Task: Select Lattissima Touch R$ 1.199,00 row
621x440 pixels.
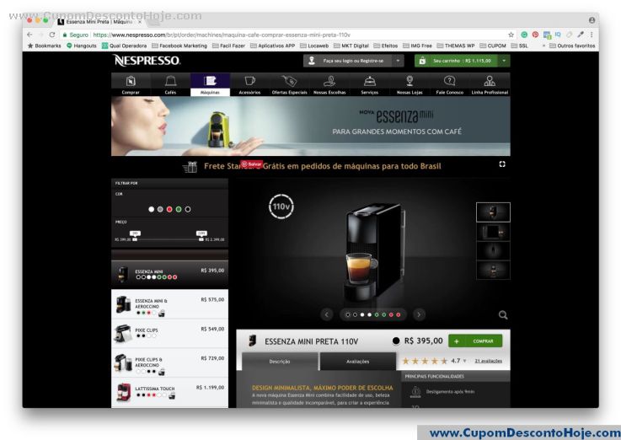Action: 170,392
